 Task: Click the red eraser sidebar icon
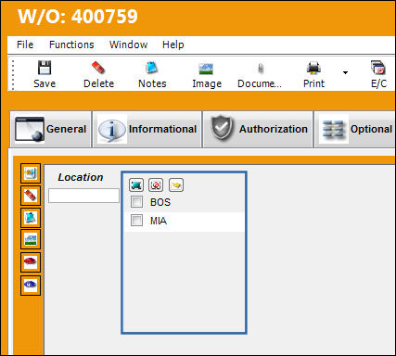coord(31,196)
